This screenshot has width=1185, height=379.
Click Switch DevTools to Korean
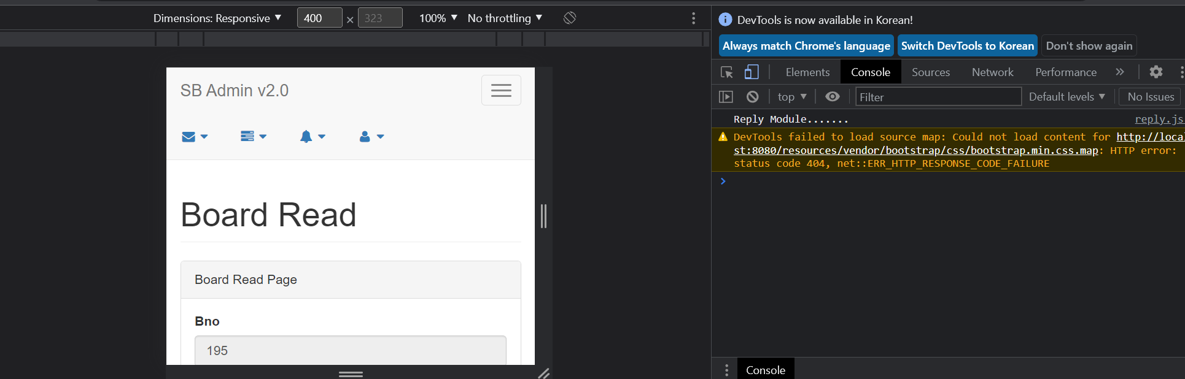coord(968,46)
